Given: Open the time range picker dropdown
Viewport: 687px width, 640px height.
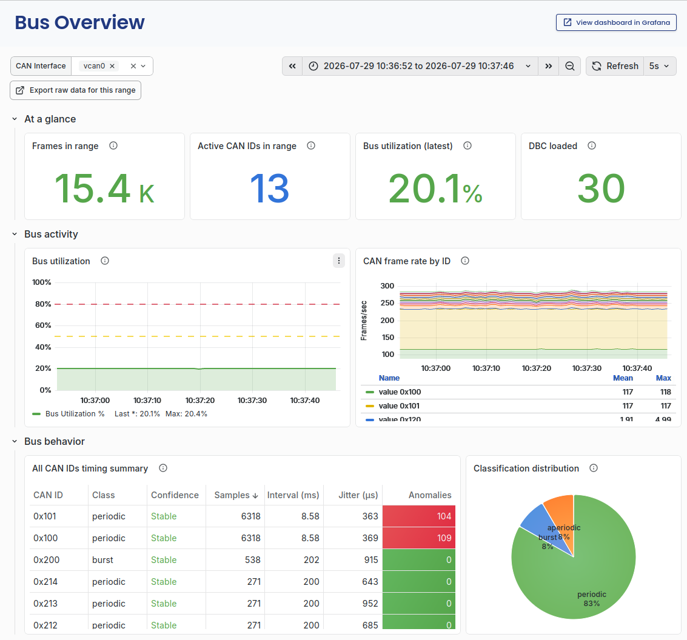Looking at the screenshot, I should click(420, 66).
